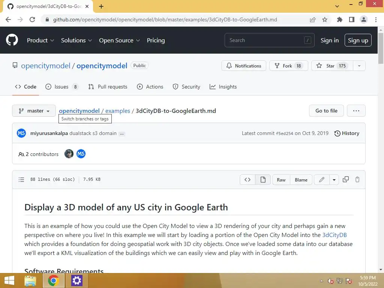Click the MS contributor avatar next to contributors

tap(81, 154)
